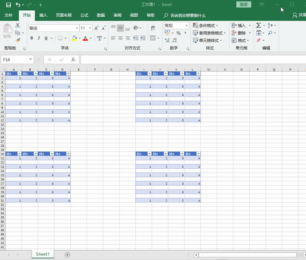
Task: Click the Format Painter brush icon
Action: 18,40
